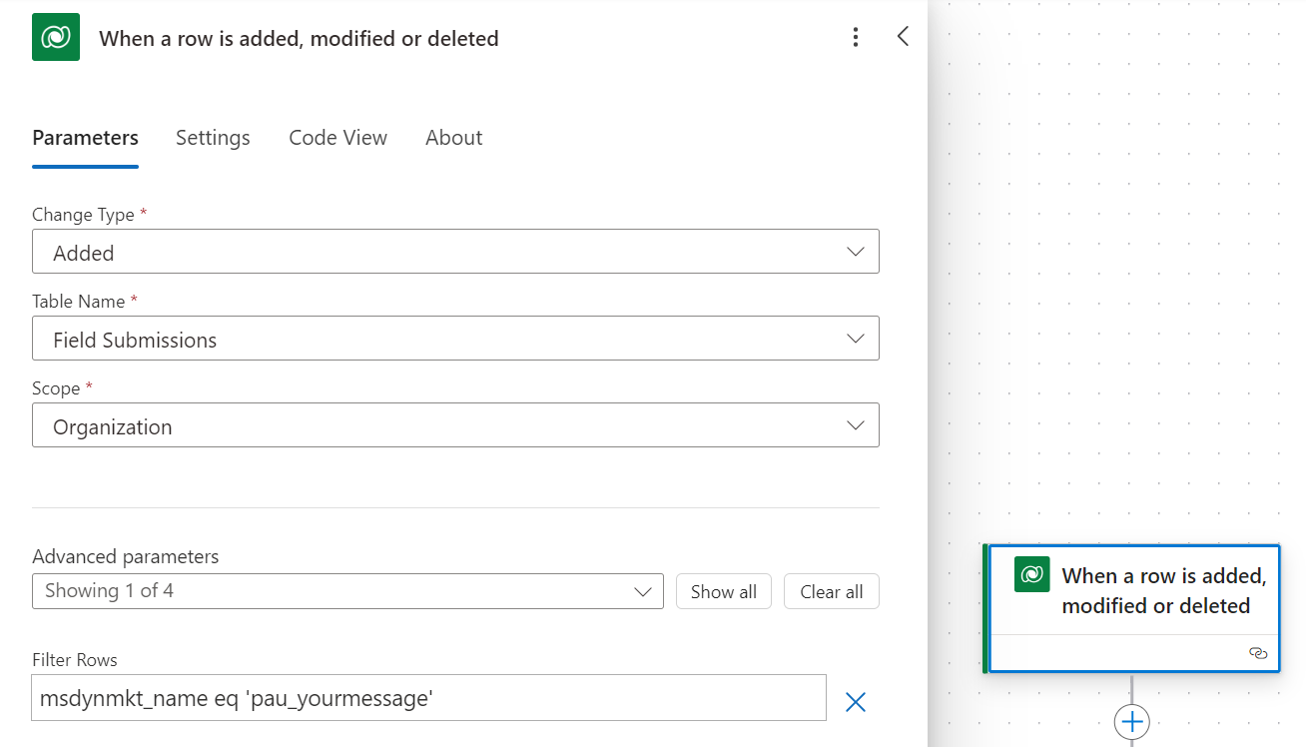Switch to the Settings tab

[212, 138]
